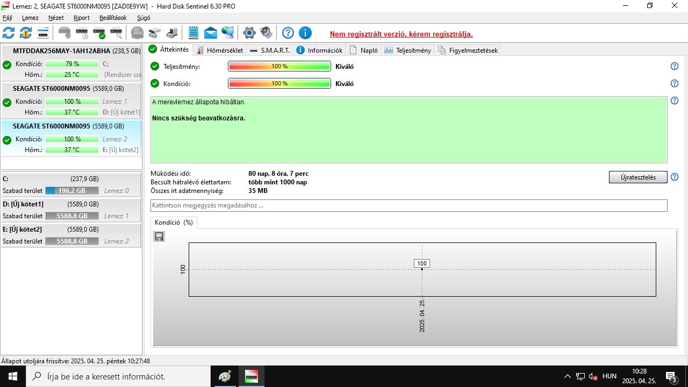
Task: Open the Paint app in taskbar
Action: pos(224,376)
